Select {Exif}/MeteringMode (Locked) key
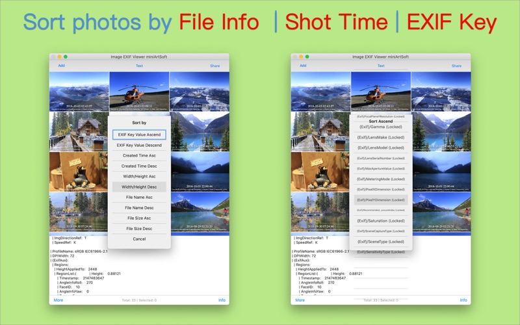Viewport: 520px width, 325px height. pyautogui.click(x=381, y=179)
